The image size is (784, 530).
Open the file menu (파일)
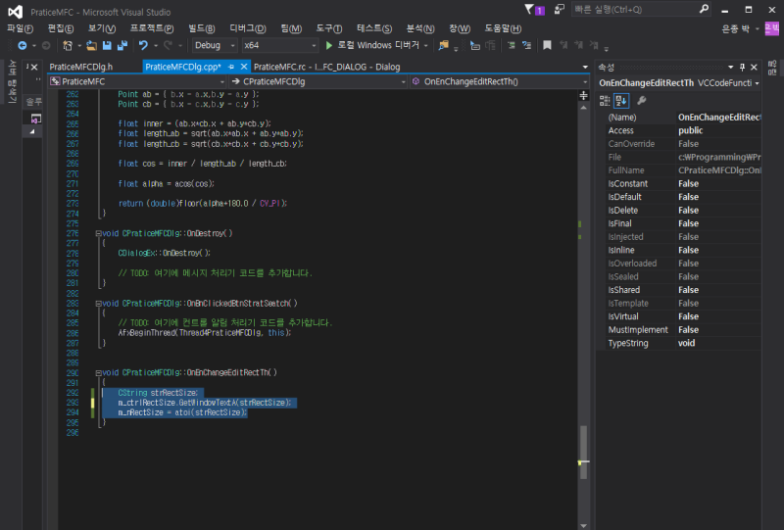click(x=20, y=28)
